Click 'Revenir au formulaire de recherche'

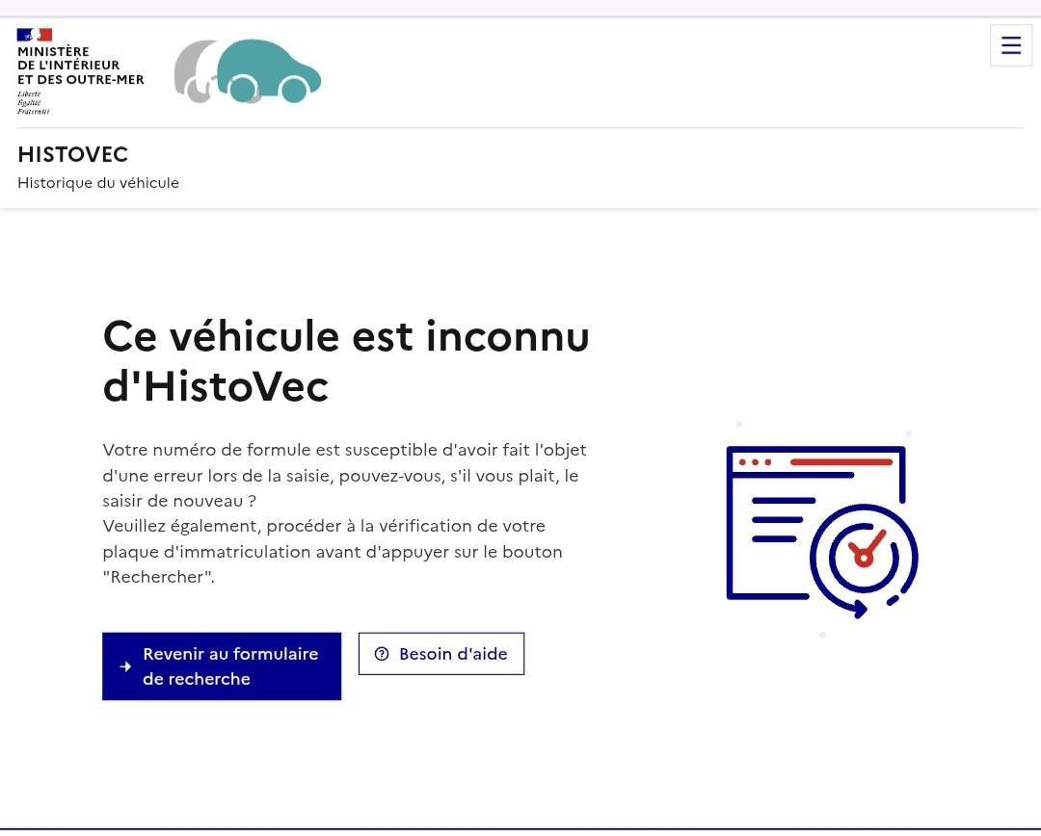[222, 666]
